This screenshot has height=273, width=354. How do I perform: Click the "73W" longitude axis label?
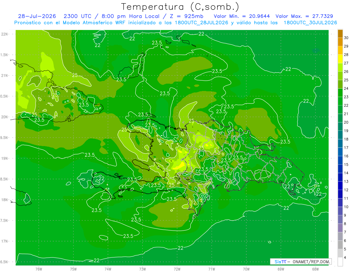click(x=142, y=269)
